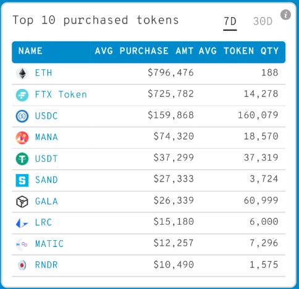Click the USDC coin icon
299x289 pixels.
tap(22, 116)
